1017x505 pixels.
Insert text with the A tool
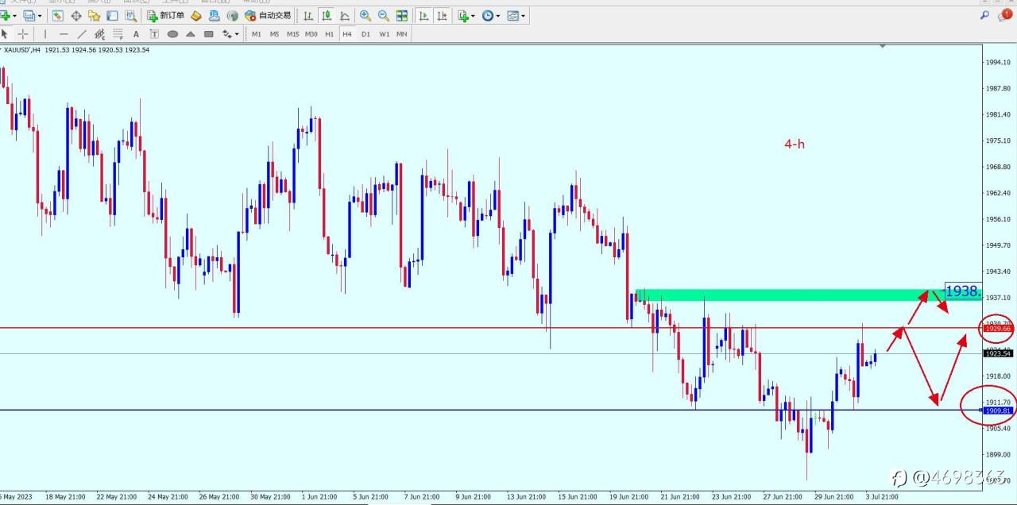coord(136,34)
